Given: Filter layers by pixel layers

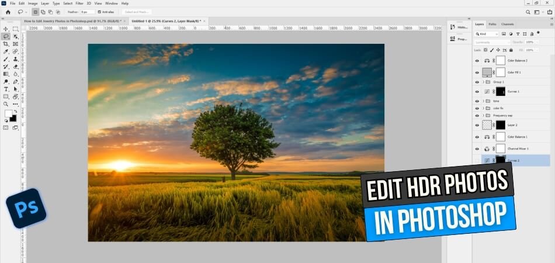Looking at the screenshot, I should (x=504, y=34).
